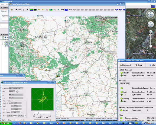
Task: Click the blue circle B button in toolbar
Action: tap(120, 10)
